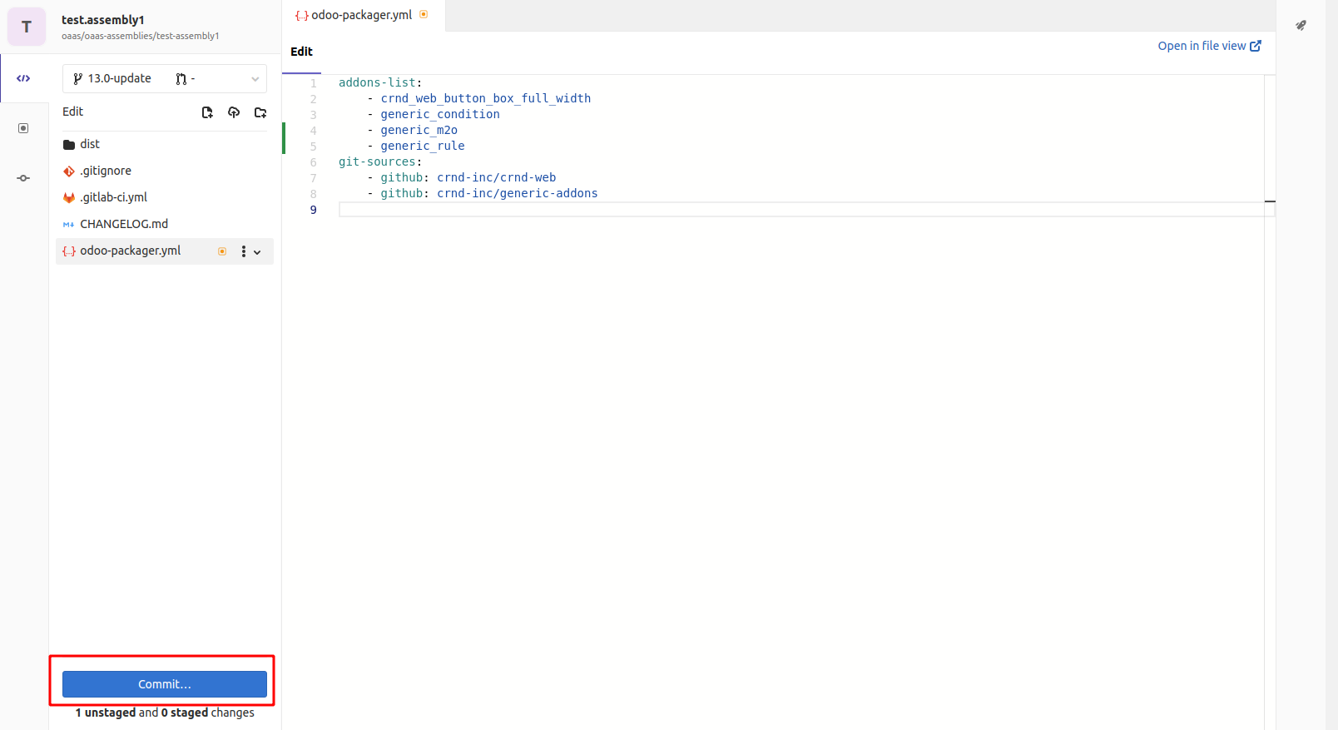Open the Review activity icon in sidebar
Screen dimensions: 1338x730
click(x=23, y=128)
